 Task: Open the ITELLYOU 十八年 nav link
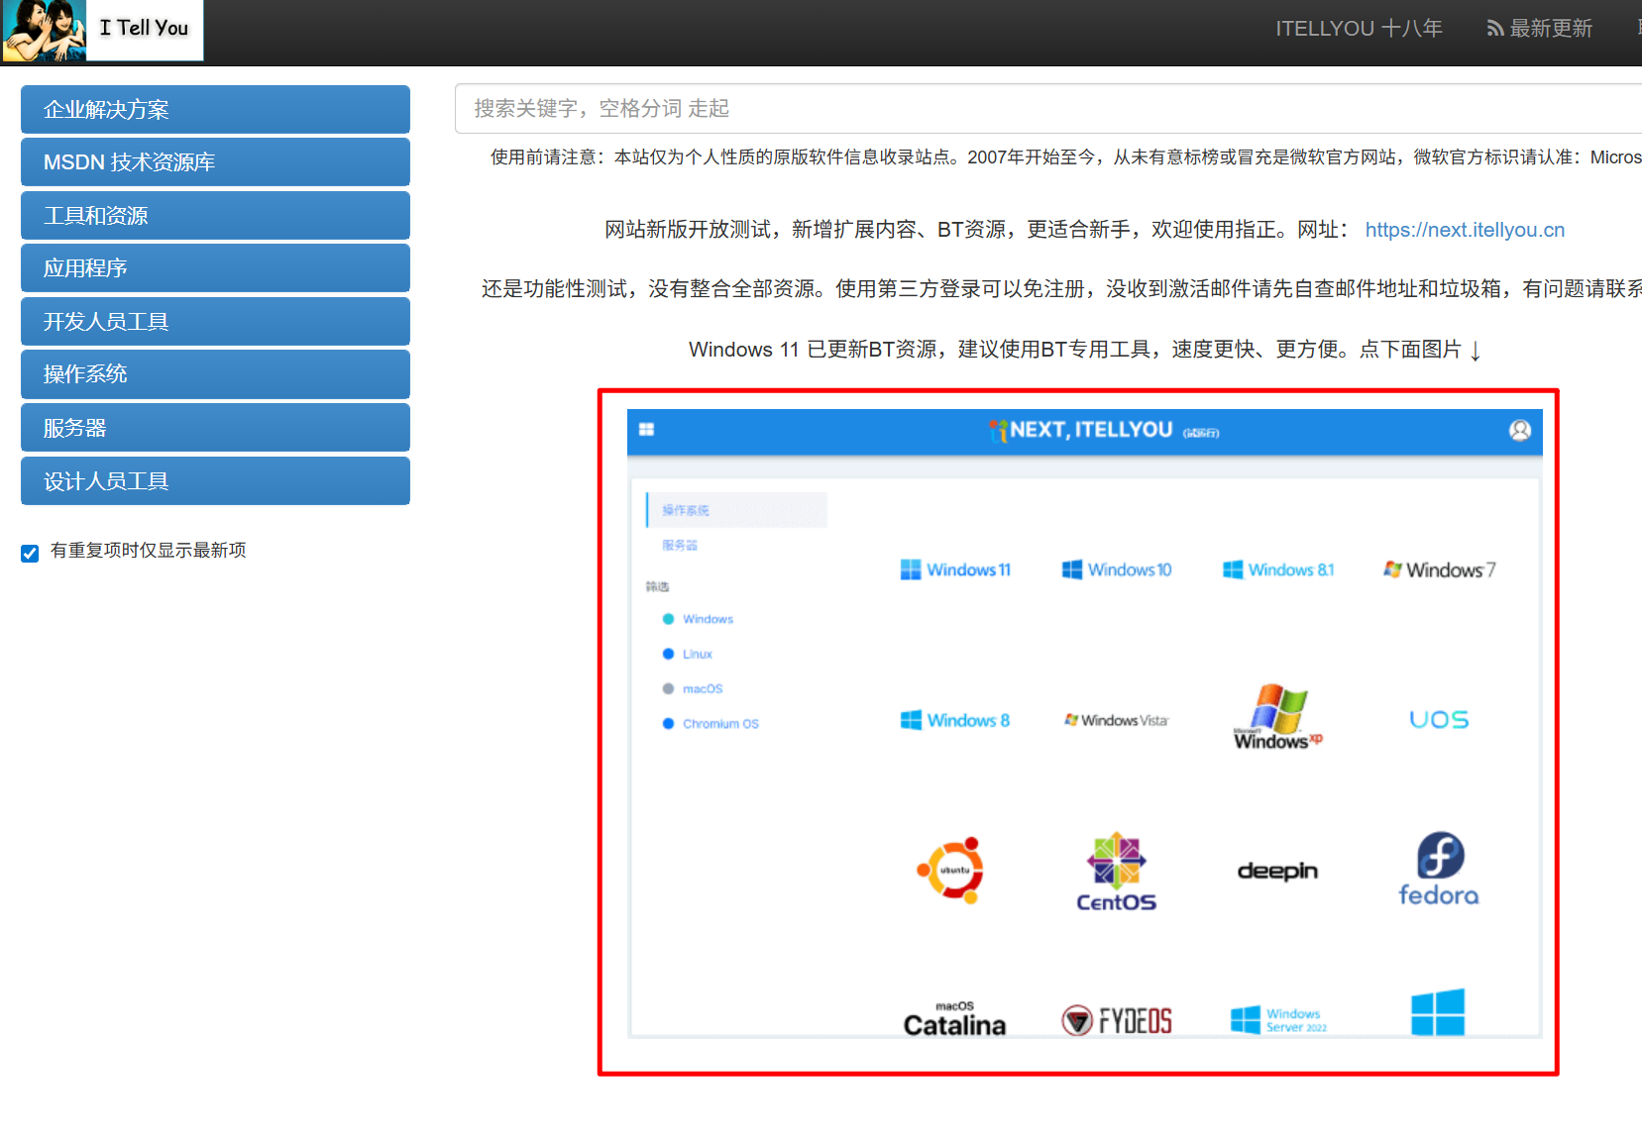(x=1359, y=29)
